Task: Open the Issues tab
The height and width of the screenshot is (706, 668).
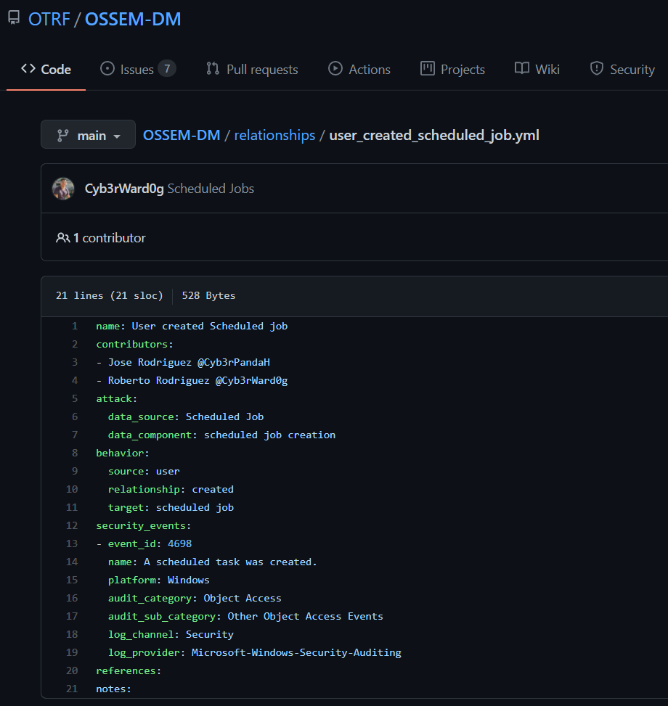Action: (x=137, y=70)
